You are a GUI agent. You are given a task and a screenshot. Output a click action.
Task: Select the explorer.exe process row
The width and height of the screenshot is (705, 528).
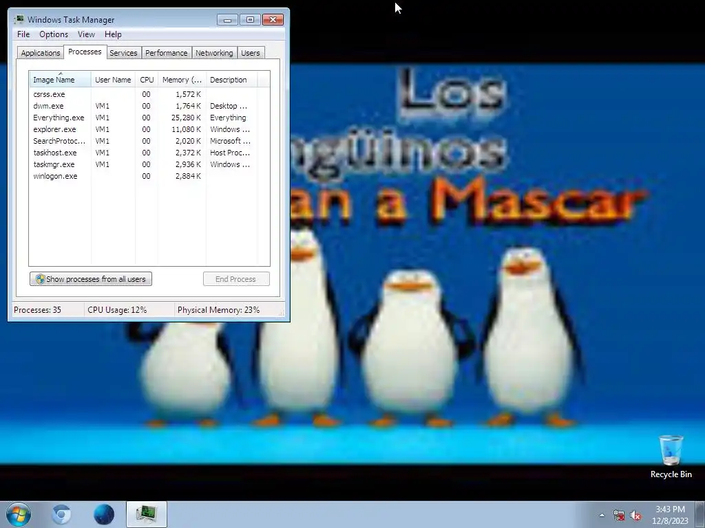(143, 129)
